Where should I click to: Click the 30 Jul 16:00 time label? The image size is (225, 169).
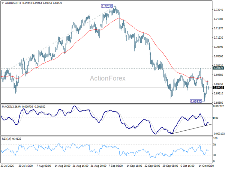[25, 166]
